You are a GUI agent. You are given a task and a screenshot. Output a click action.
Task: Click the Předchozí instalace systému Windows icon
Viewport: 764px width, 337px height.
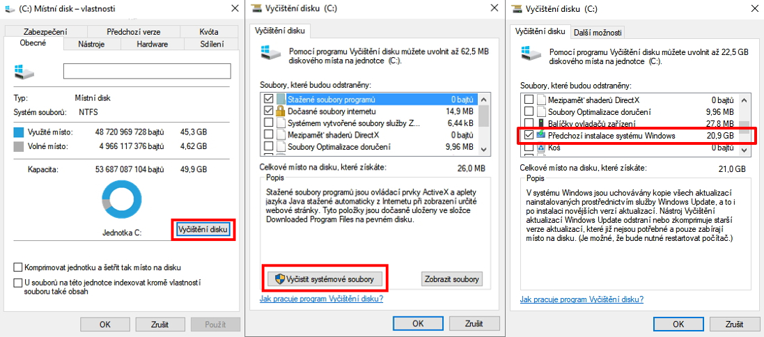[x=540, y=135]
